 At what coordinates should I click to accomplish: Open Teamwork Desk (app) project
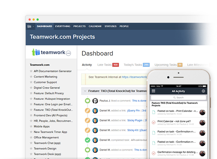47,154
